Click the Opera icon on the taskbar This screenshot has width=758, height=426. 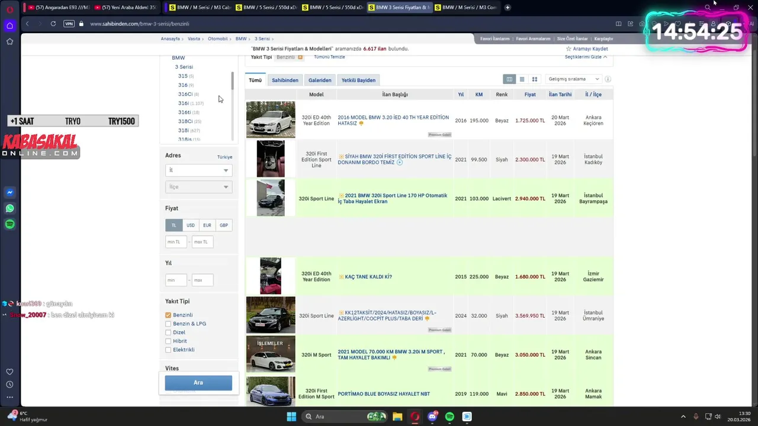click(x=415, y=417)
